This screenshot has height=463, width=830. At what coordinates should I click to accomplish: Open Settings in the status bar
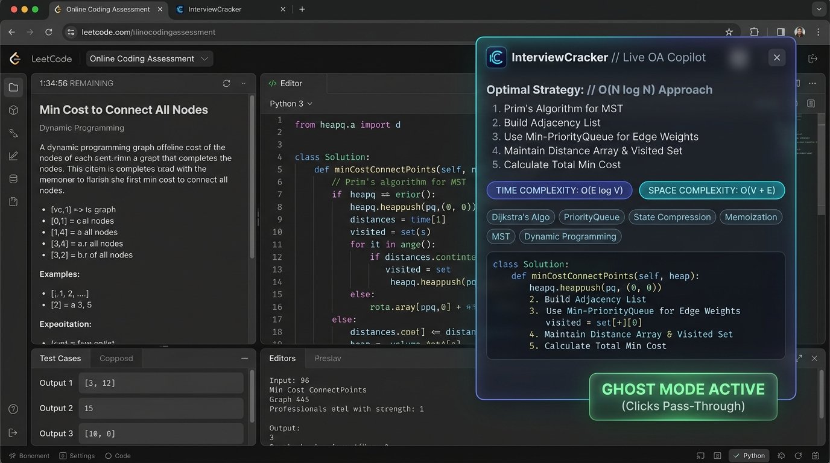77,456
